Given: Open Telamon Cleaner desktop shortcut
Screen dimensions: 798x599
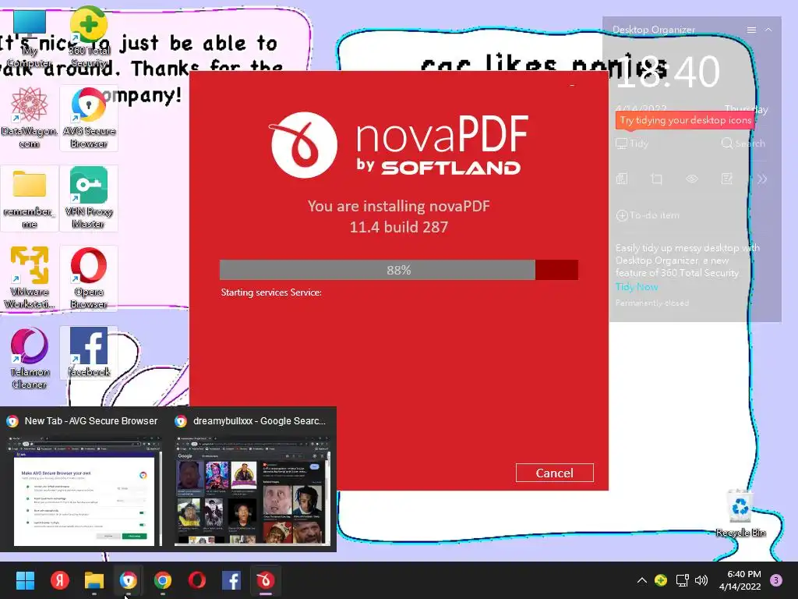Looking at the screenshot, I should (x=29, y=359).
